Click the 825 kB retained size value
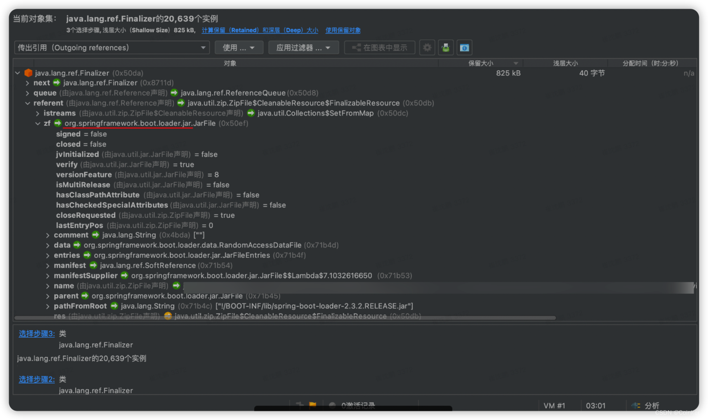This screenshot has width=708, height=420. coord(508,73)
